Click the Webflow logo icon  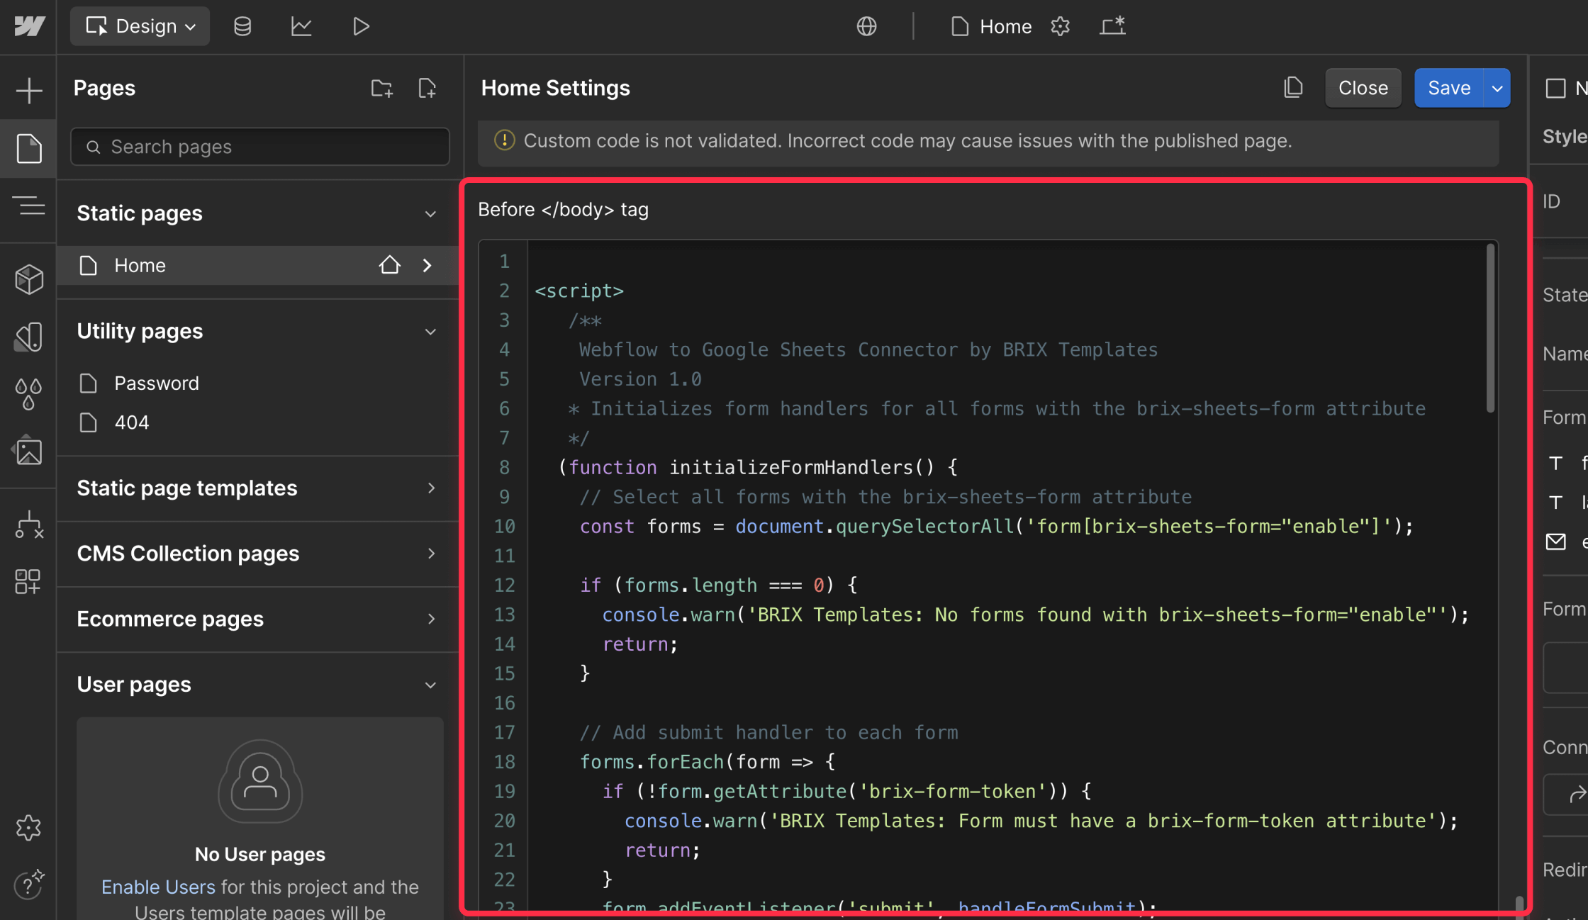coord(29,26)
